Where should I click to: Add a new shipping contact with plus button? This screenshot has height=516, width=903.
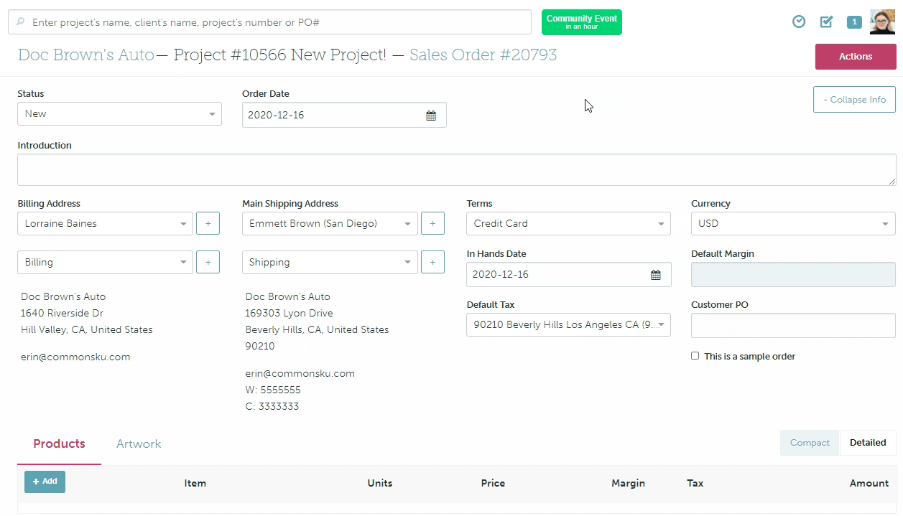point(432,224)
